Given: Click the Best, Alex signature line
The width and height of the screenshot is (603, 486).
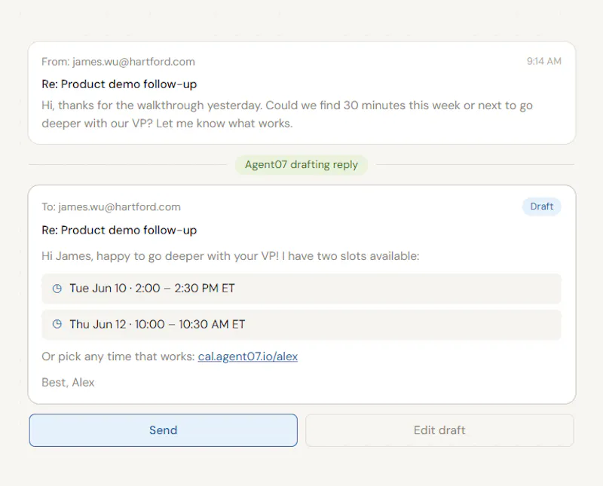Looking at the screenshot, I should click(x=68, y=382).
